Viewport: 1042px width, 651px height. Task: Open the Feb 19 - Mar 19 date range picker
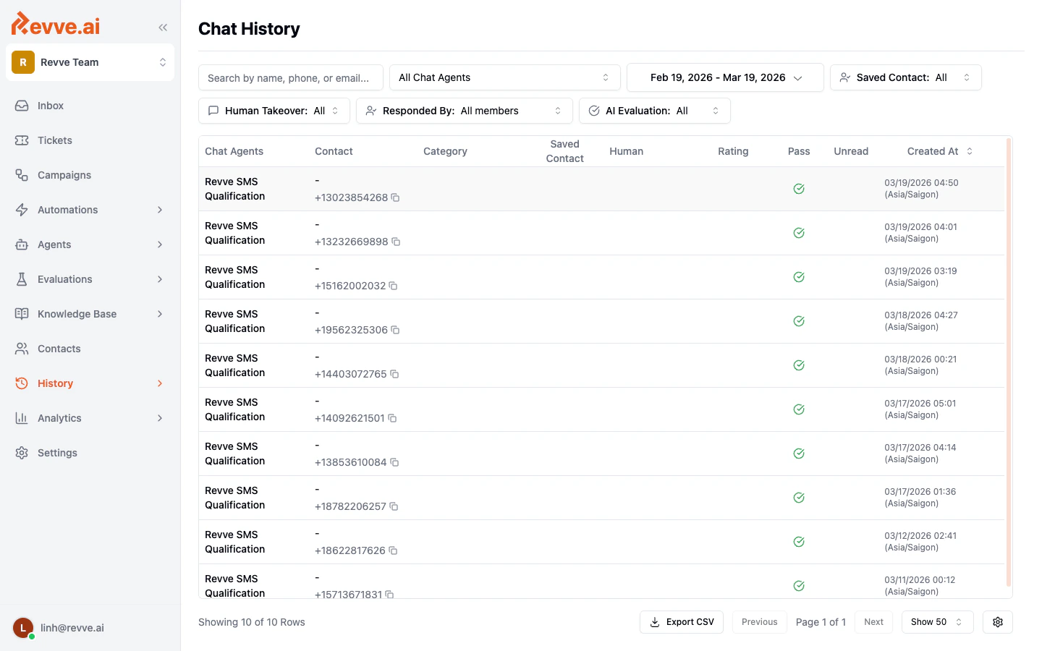pos(724,77)
